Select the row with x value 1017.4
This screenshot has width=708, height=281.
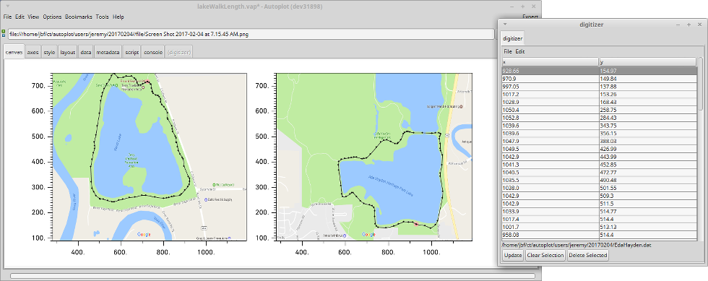point(599,219)
